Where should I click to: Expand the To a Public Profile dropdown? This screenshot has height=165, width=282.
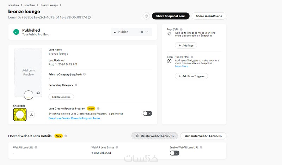36,34
